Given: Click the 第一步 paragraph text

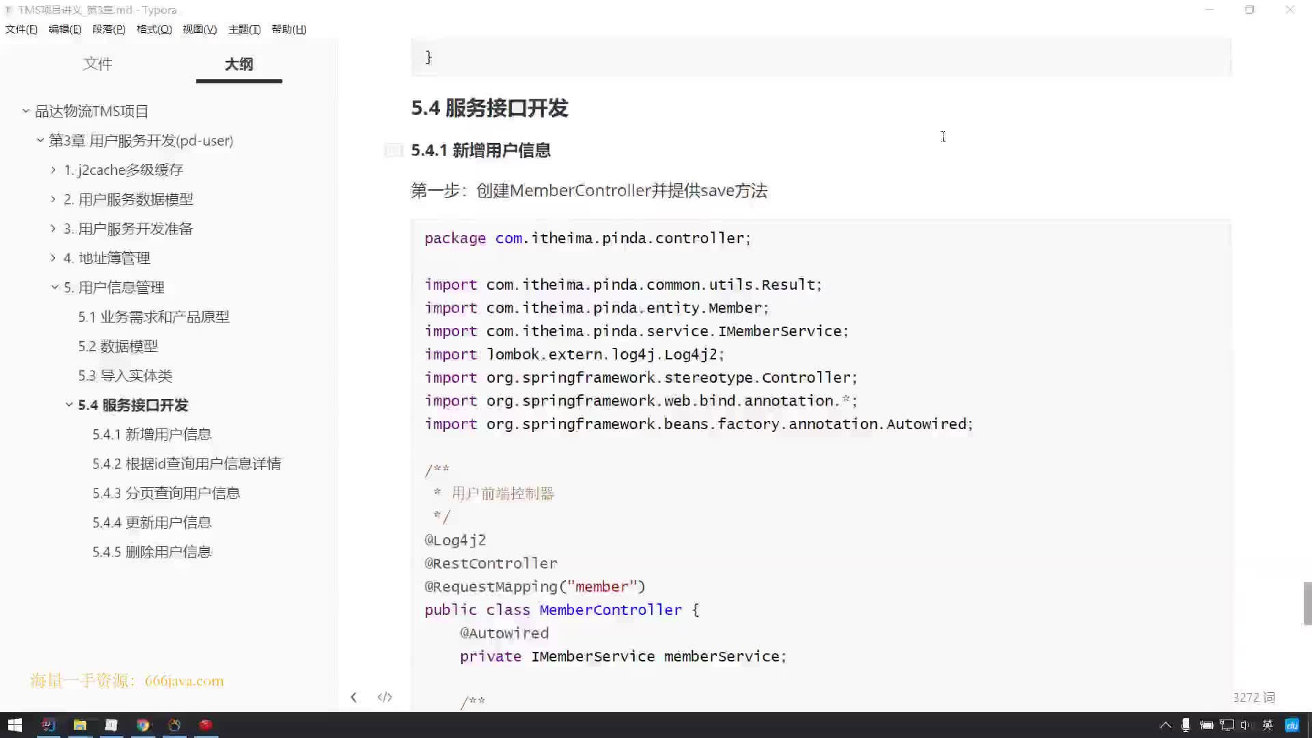Looking at the screenshot, I should [589, 190].
